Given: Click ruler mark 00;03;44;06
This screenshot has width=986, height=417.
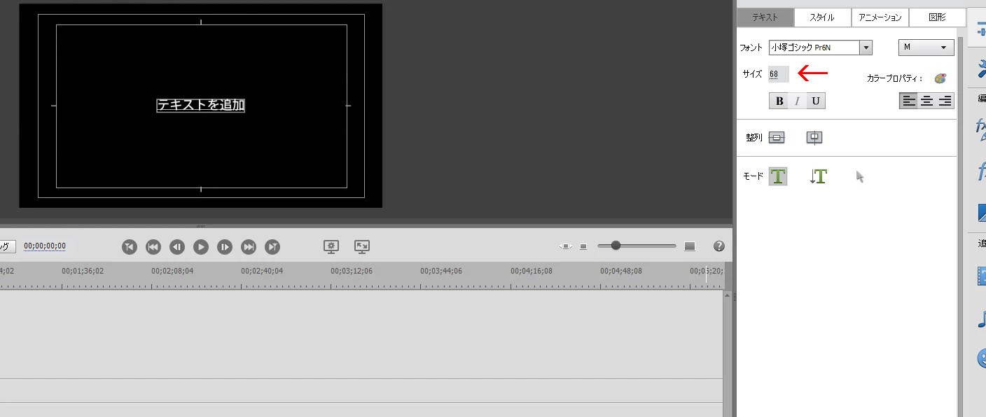Looking at the screenshot, I should click(441, 271).
